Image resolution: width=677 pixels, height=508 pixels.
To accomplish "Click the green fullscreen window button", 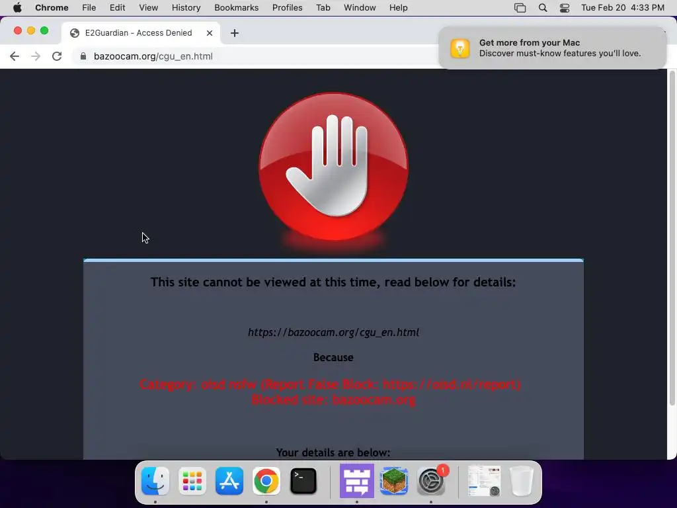I will 44,30.
